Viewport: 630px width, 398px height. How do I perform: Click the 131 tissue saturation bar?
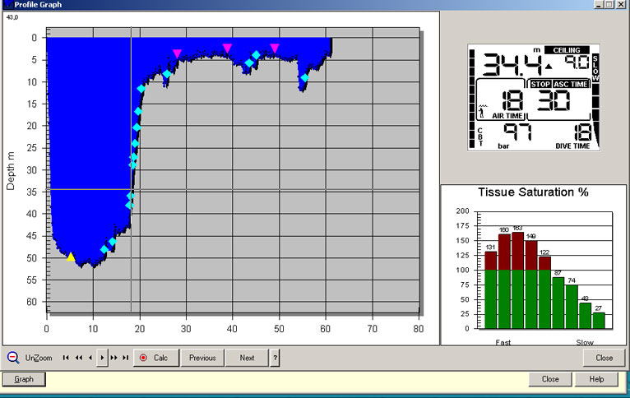[x=490, y=290]
